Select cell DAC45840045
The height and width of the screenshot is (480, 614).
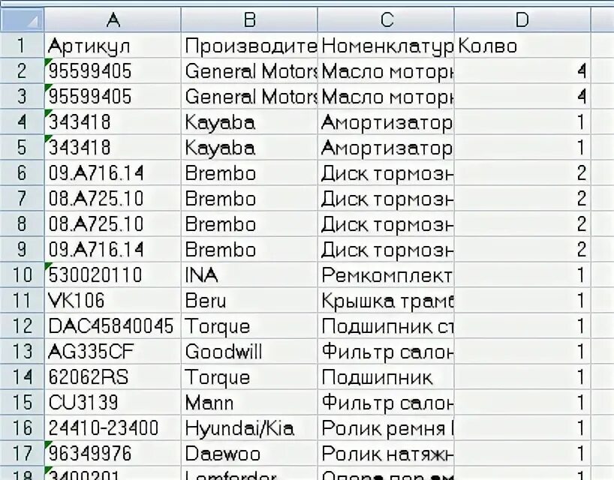[113, 325]
